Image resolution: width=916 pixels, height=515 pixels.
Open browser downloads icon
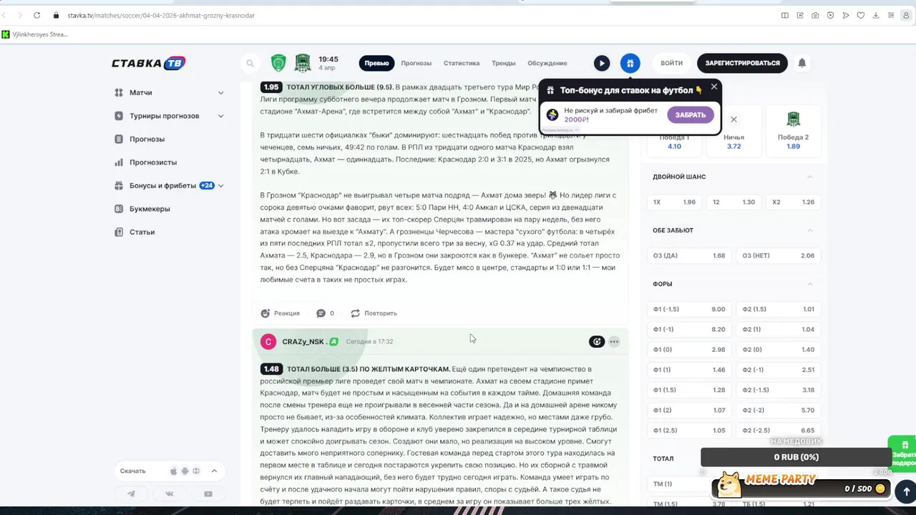pyautogui.click(x=875, y=15)
